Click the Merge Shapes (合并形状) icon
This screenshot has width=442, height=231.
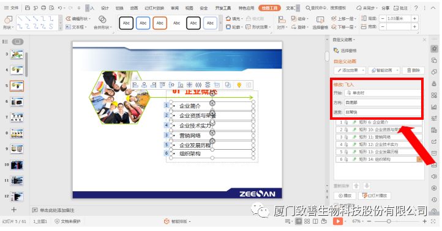point(102,20)
